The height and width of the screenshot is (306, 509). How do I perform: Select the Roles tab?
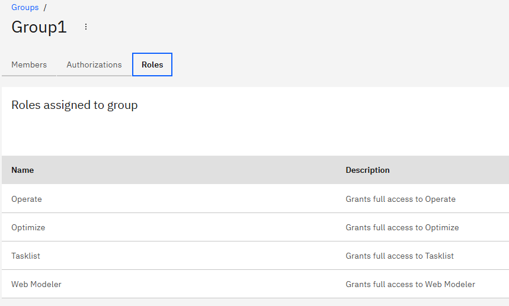pyautogui.click(x=152, y=65)
